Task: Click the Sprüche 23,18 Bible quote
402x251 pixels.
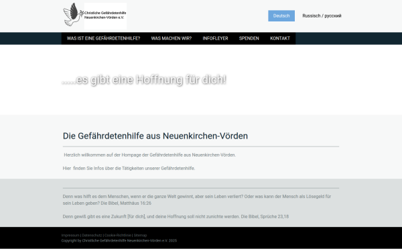Action: pos(176,216)
